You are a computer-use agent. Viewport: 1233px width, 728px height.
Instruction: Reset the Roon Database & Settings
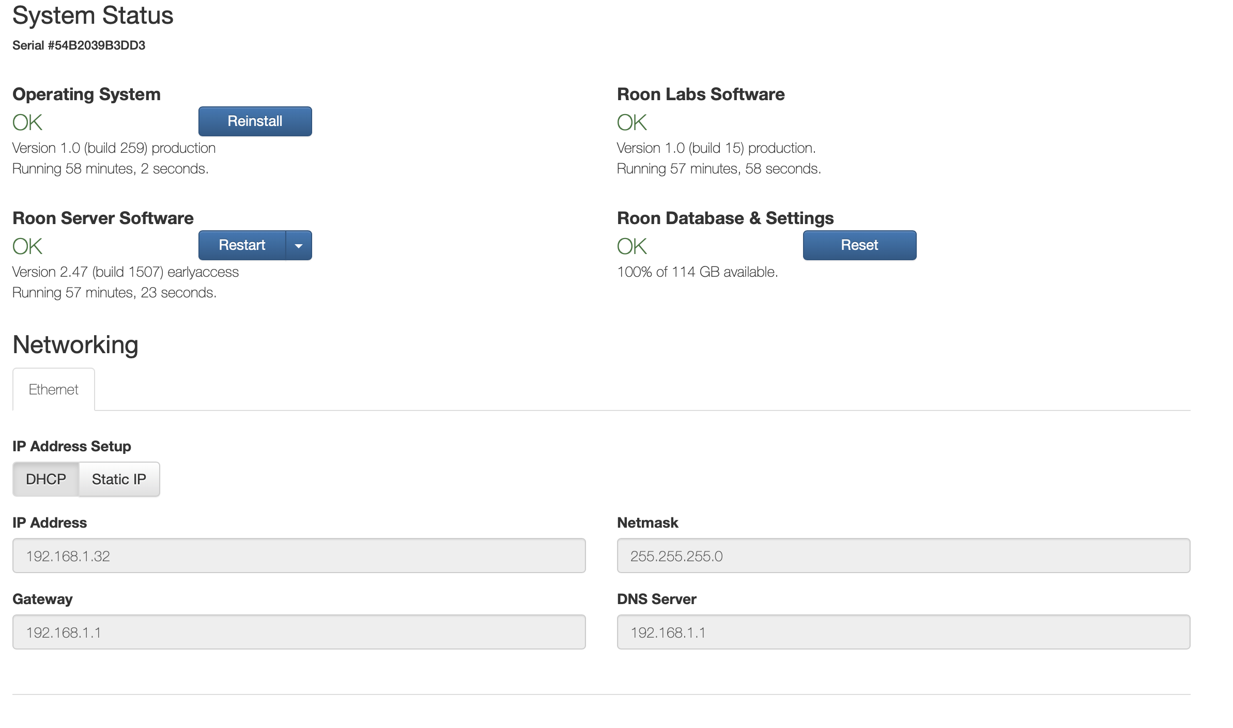point(859,245)
